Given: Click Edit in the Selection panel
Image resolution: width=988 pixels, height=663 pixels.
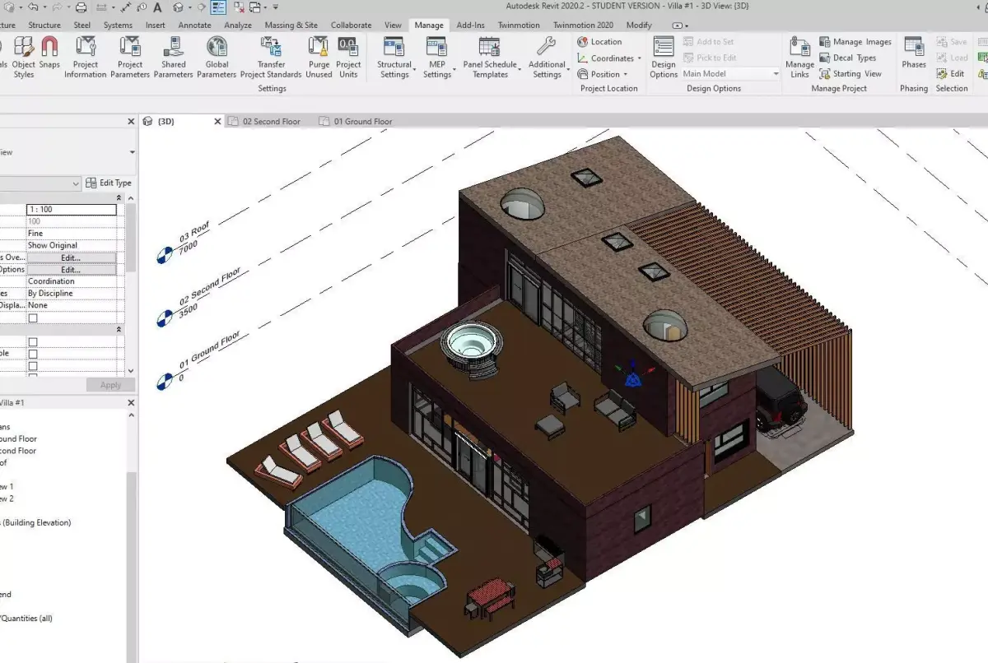Looking at the screenshot, I should point(950,74).
